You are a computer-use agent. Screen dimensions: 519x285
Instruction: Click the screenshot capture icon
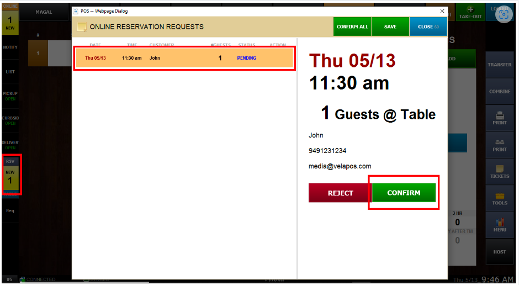click(x=502, y=15)
